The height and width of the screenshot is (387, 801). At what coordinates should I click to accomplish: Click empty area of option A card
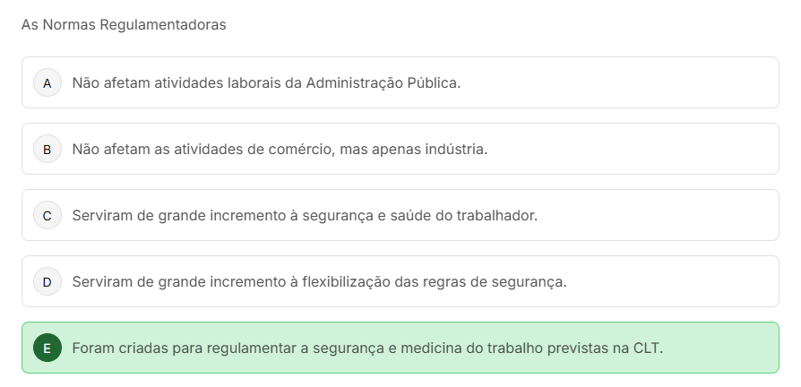(x=627, y=82)
